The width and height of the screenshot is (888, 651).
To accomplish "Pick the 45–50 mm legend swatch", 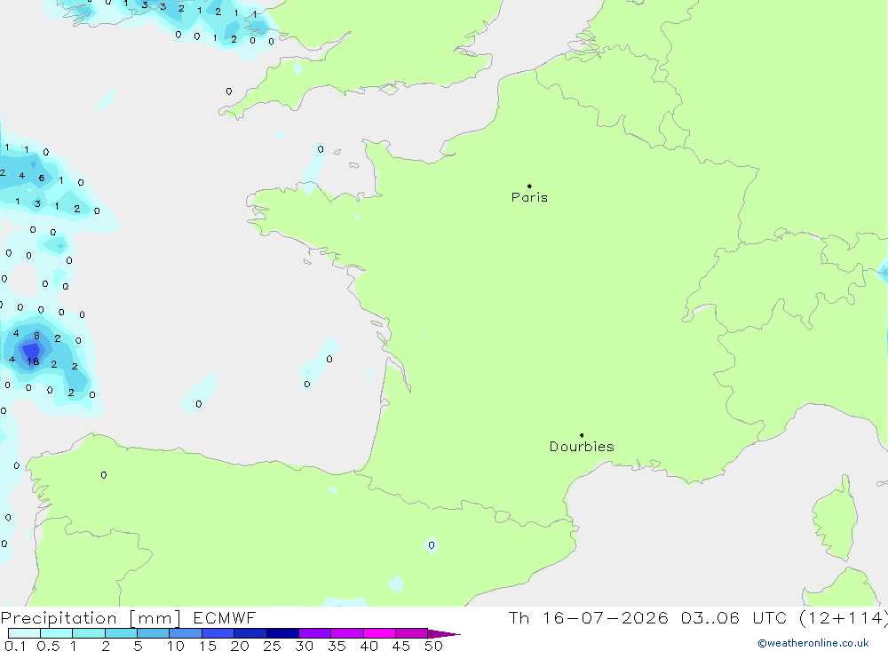I will [411, 633].
